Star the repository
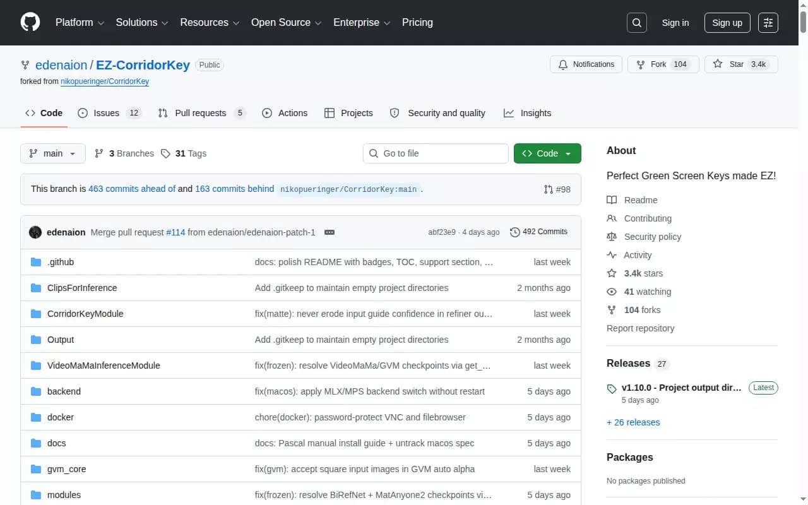The width and height of the screenshot is (808, 505). click(x=741, y=64)
